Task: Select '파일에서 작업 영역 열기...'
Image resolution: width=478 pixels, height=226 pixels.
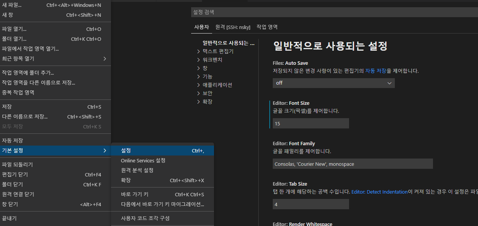Action: 55,49
